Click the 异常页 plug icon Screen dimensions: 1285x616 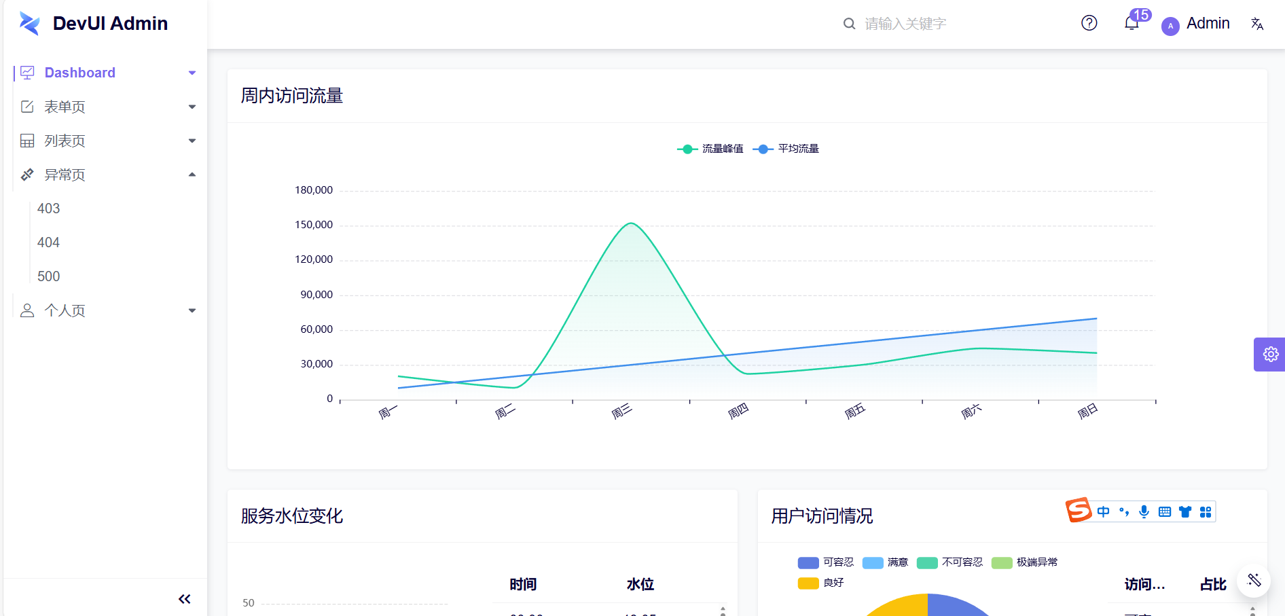pyautogui.click(x=27, y=175)
